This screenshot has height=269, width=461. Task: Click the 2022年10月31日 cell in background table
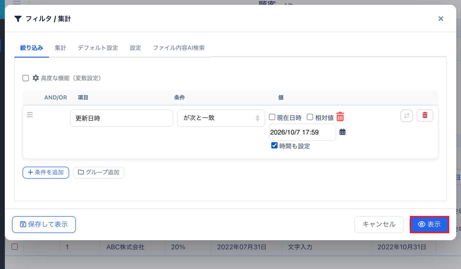(404, 247)
